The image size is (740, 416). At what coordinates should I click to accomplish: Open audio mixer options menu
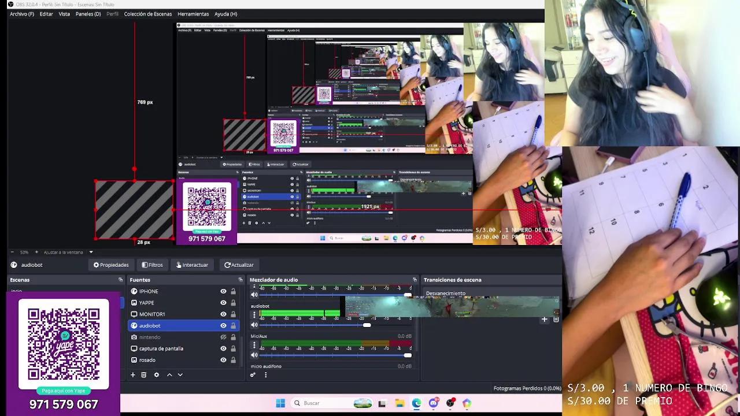coord(265,375)
